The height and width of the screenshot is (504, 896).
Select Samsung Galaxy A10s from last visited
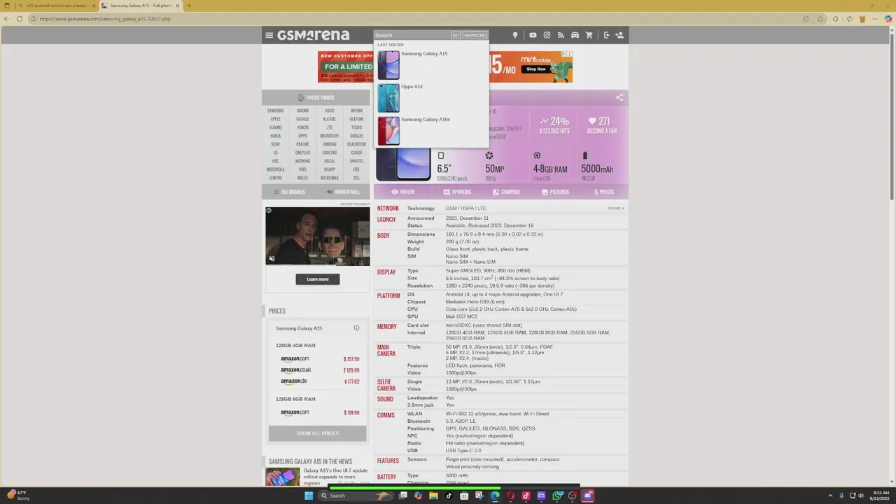426,119
